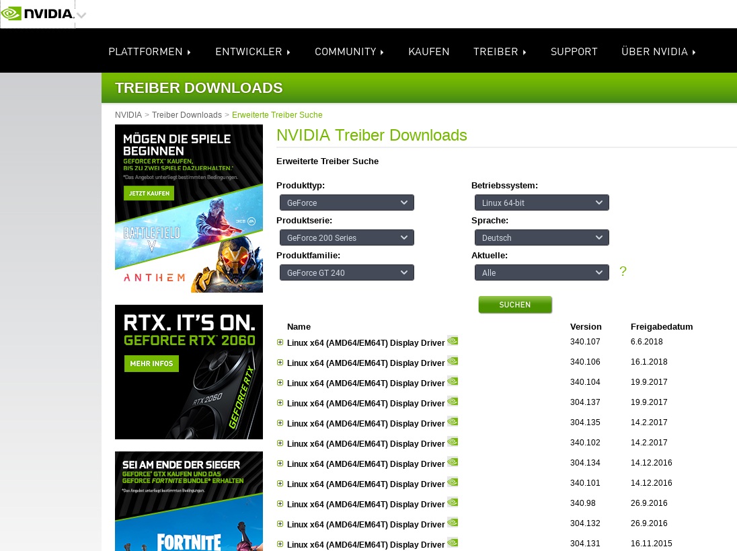Follow the Treiber Downloads breadcrumb link
Image resolution: width=737 pixels, height=551 pixels.
186,115
